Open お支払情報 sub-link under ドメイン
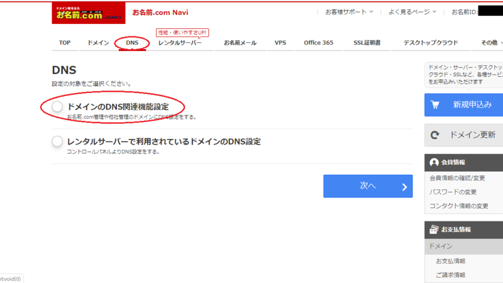 [x=450, y=261]
